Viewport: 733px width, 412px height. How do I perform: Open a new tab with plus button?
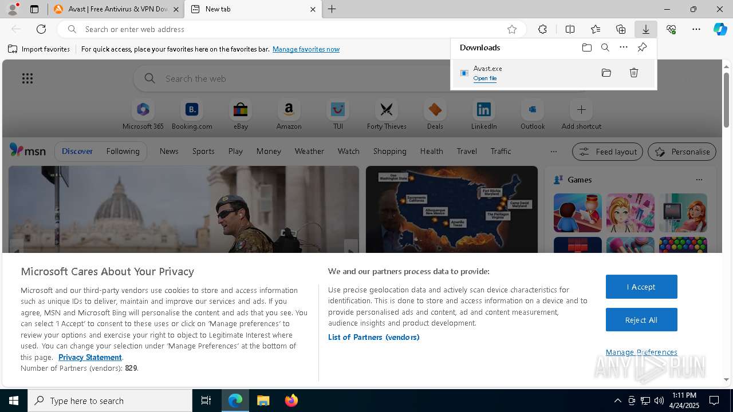click(x=332, y=9)
